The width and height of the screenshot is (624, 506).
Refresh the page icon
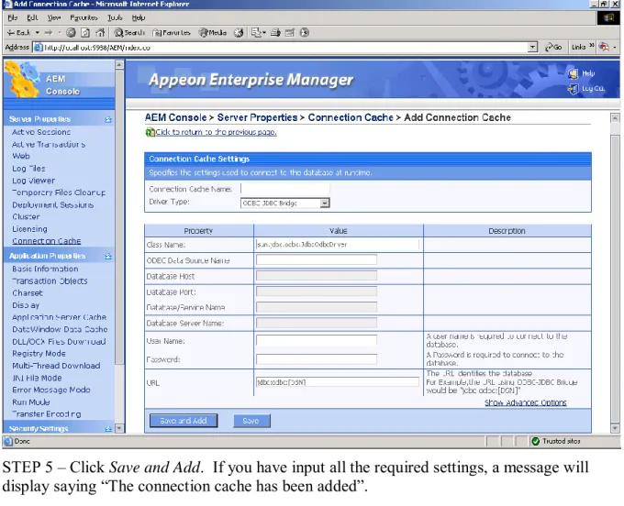point(85,33)
